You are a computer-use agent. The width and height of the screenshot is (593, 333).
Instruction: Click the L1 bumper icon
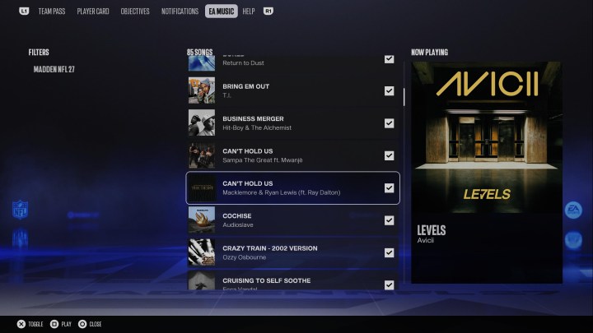click(x=24, y=12)
